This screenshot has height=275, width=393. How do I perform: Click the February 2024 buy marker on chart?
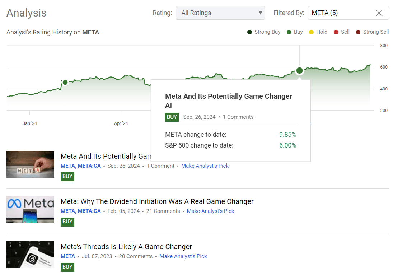click(65, 83)
